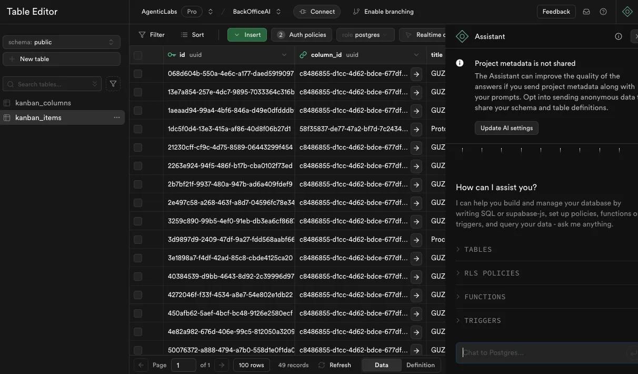Click the help question-mark icon top right

603,11
